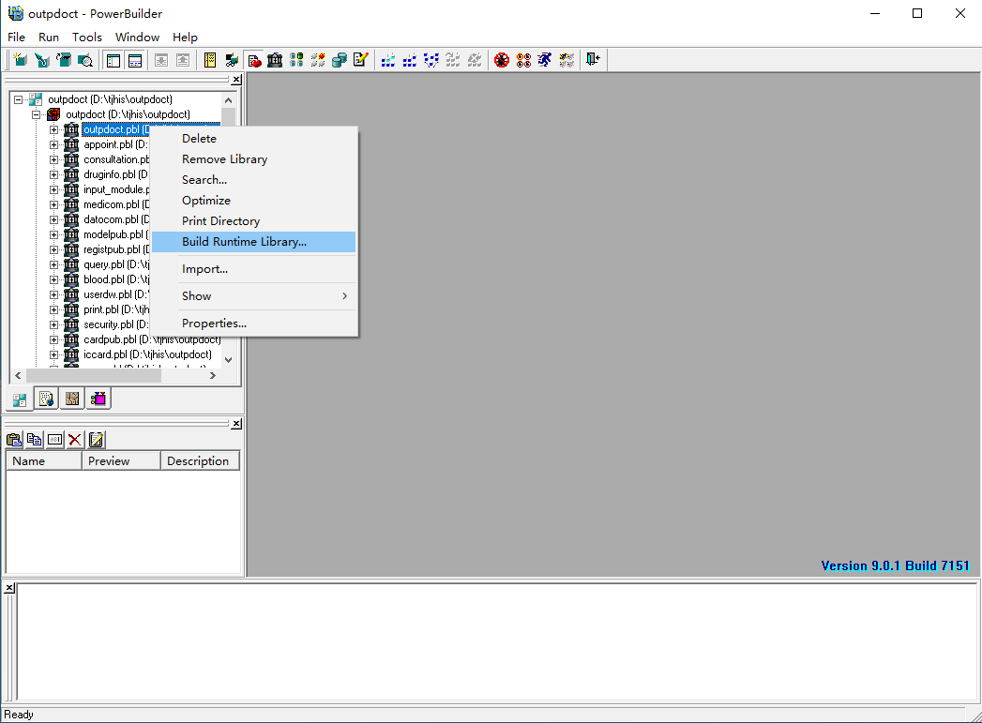Screen dimensions: 982x723
Task: Click the Select and Run toolbar icon
Action: (x=567, y=60)
